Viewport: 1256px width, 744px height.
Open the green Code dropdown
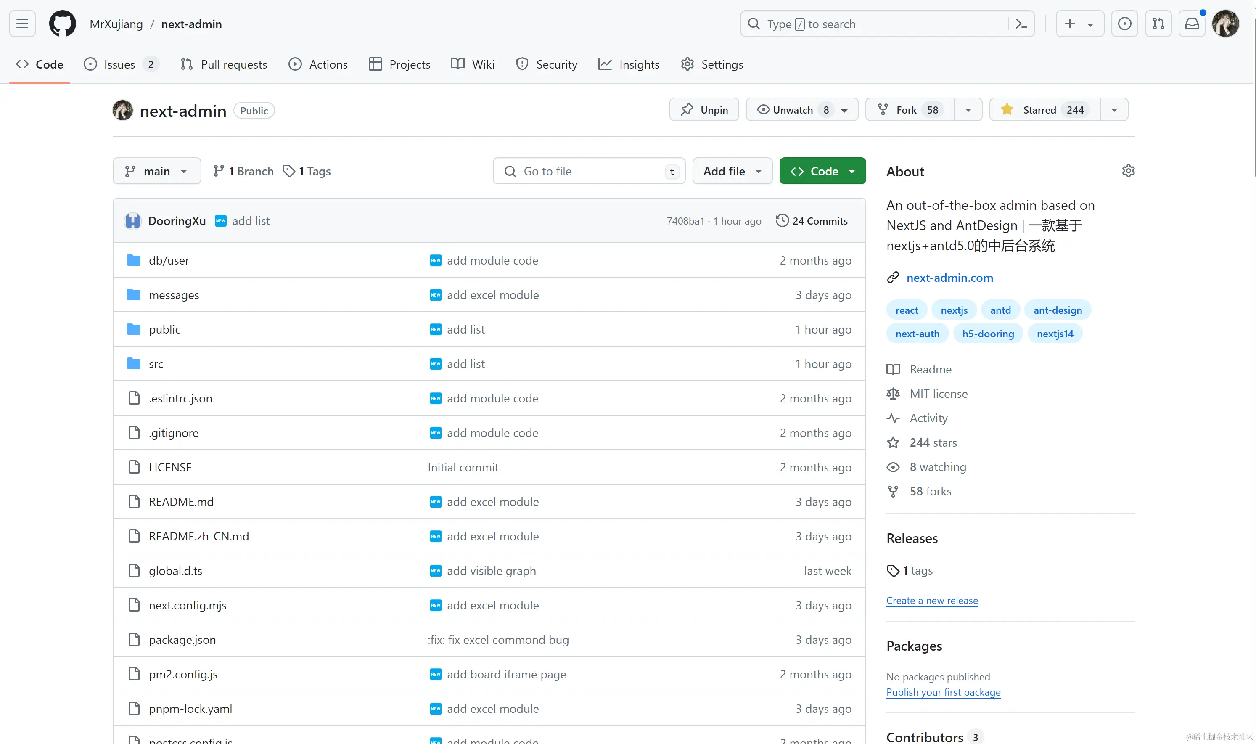(x=822, y=171)
